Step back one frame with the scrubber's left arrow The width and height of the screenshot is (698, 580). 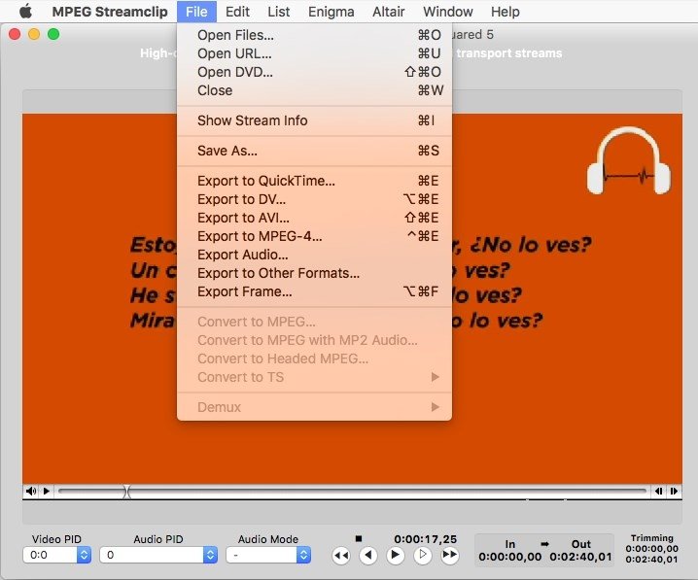[658, 491]
